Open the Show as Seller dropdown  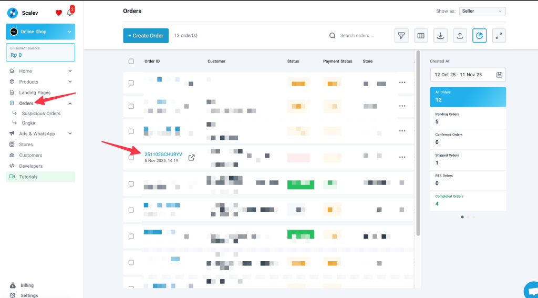(482, 12)
